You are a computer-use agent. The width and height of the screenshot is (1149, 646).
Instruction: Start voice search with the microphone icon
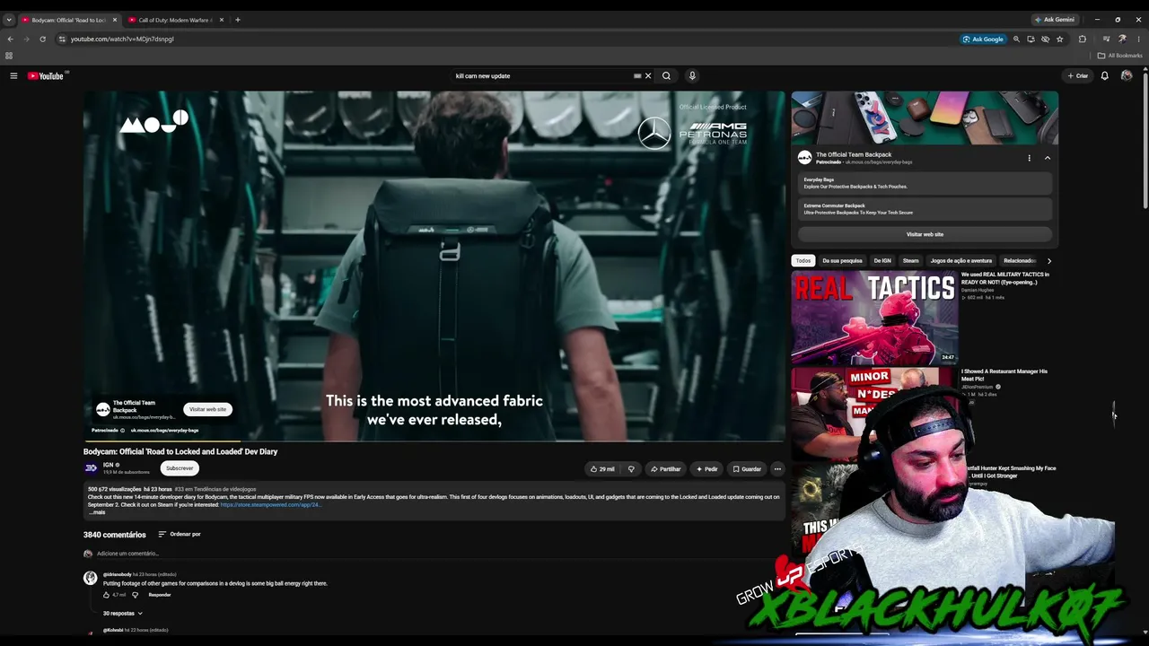click(x=692, y=76)
